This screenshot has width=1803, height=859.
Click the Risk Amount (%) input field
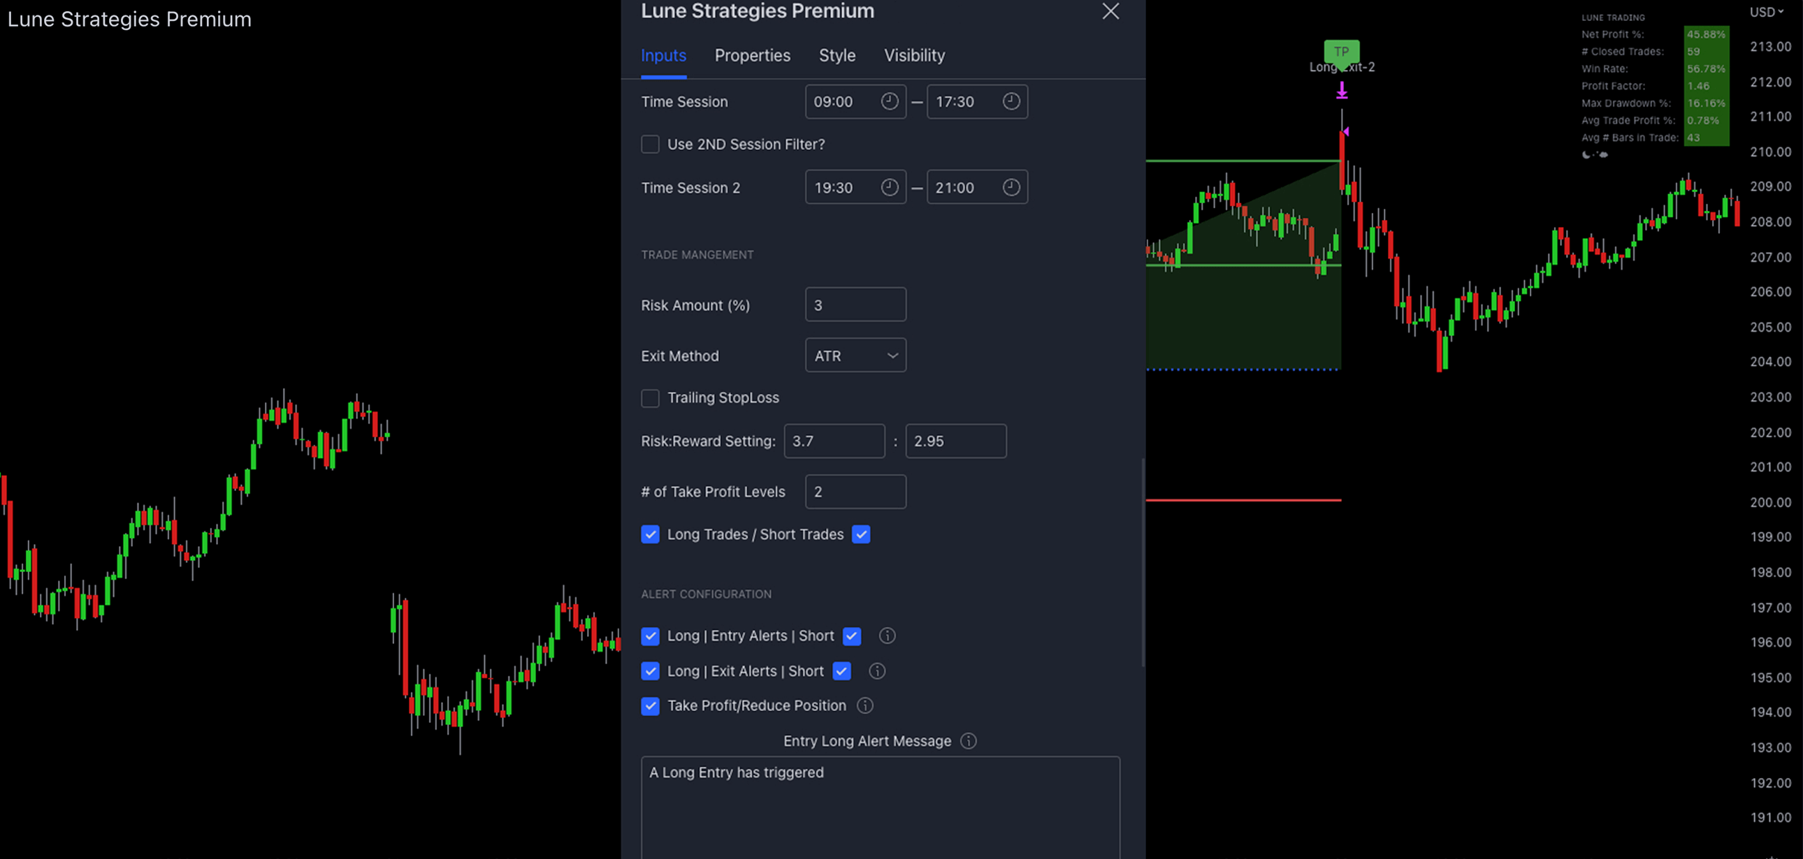click(x=855, y=305)
